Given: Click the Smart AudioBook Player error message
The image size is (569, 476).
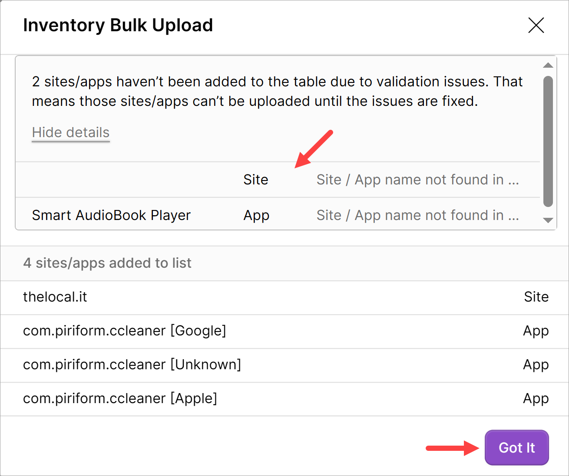Looking at the screenshot, I should click(417, 215).
